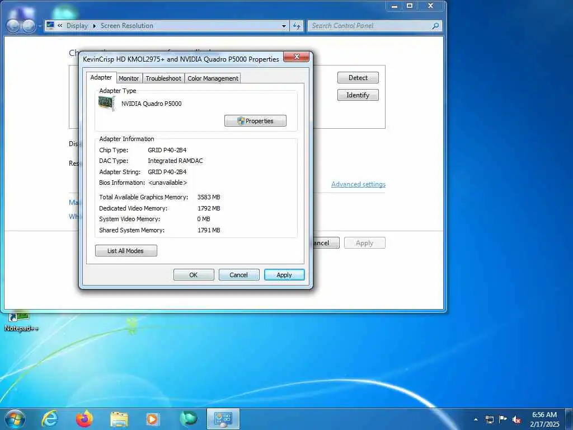Launch Firefox from the taskbar

84,419
